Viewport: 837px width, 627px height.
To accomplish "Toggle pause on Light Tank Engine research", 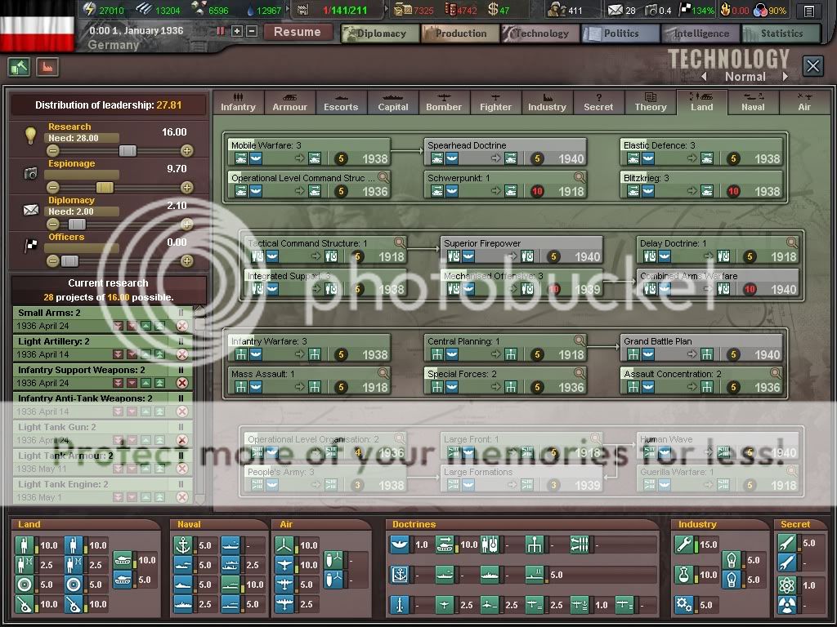I will (x=181, y=484).
